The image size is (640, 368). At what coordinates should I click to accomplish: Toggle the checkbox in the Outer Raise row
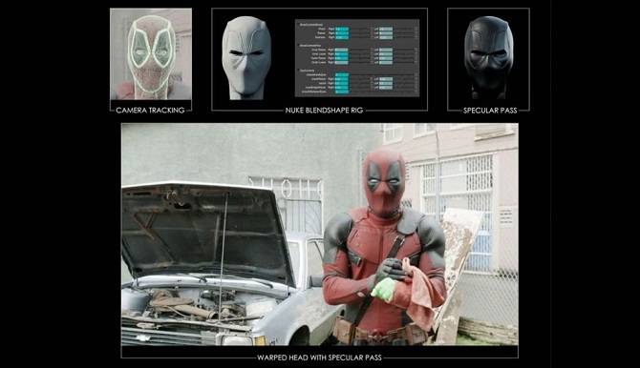372,58
